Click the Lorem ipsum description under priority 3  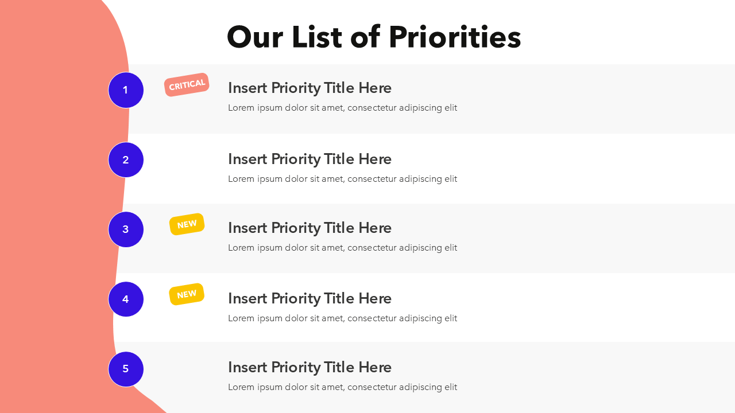pos(342,248)
